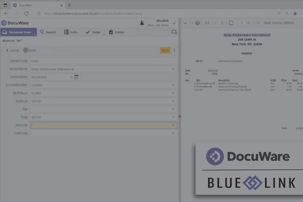The image size is (303, 202).
Task: Open the Bluelink user account dropdown
Action: coord(174,23)
